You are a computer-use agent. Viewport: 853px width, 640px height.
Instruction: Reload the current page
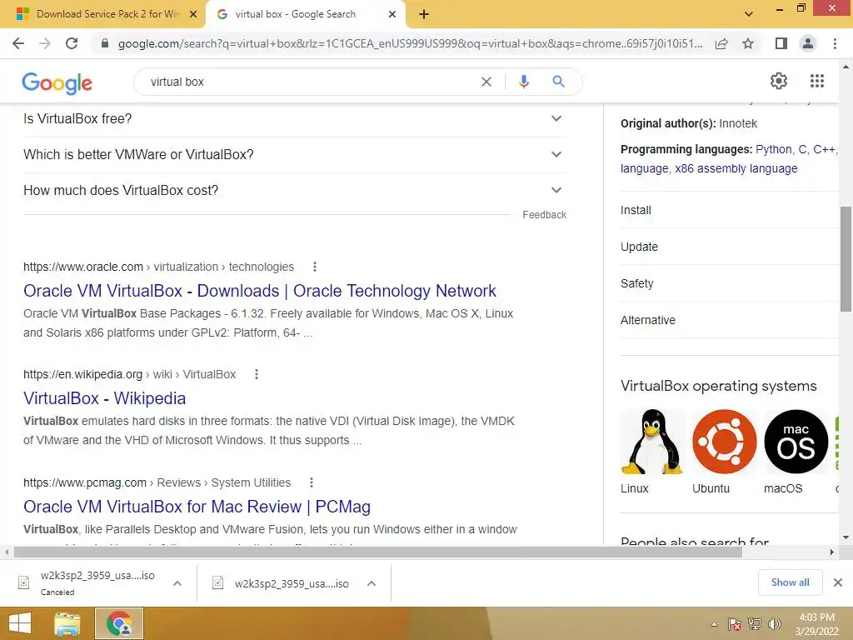(72, 43)
